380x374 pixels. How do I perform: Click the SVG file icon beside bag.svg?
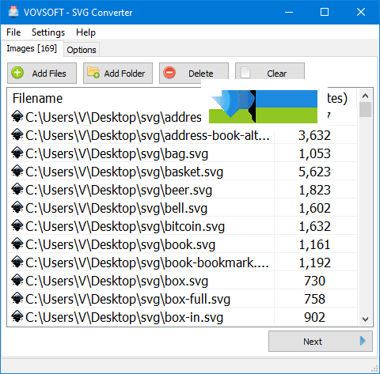tap(17, 153)
